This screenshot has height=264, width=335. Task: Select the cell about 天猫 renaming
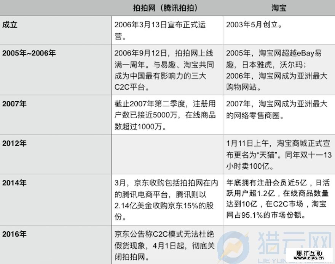click(x=279, y=155)
